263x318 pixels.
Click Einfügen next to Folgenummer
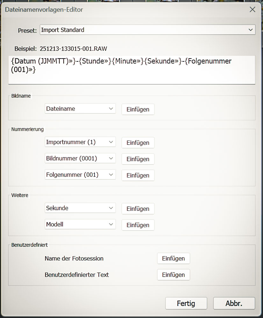click(x=138, y=175)
